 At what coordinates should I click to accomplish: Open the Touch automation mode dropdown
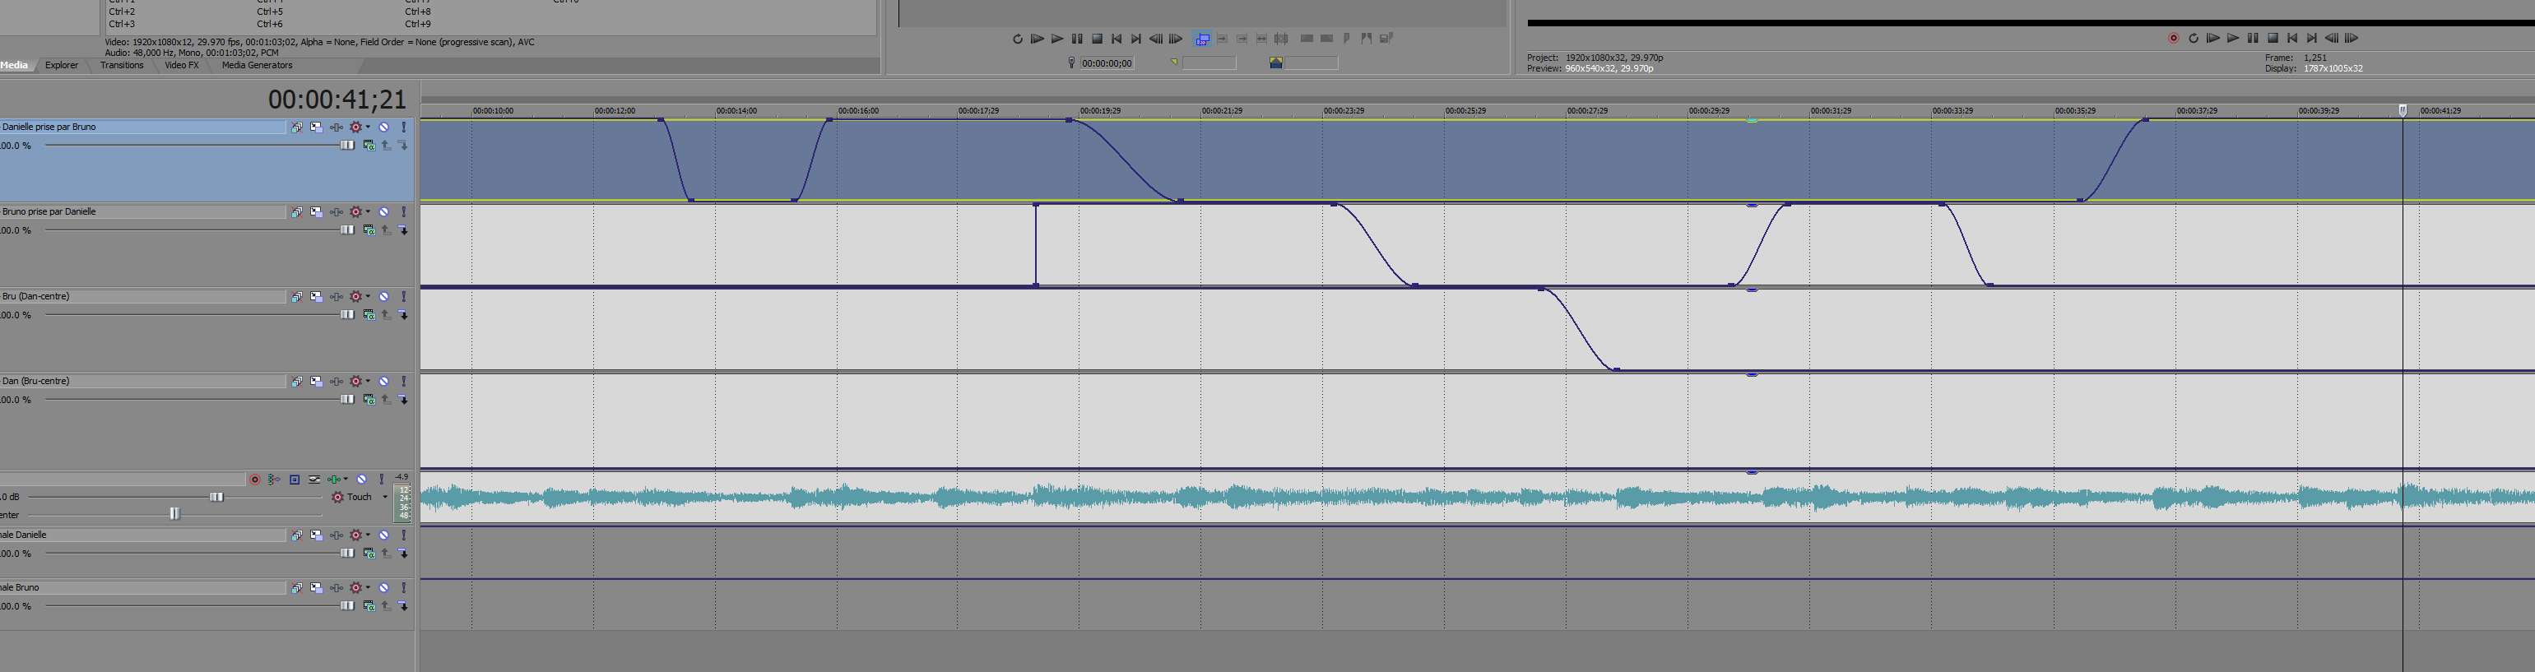tap(385, 497)
